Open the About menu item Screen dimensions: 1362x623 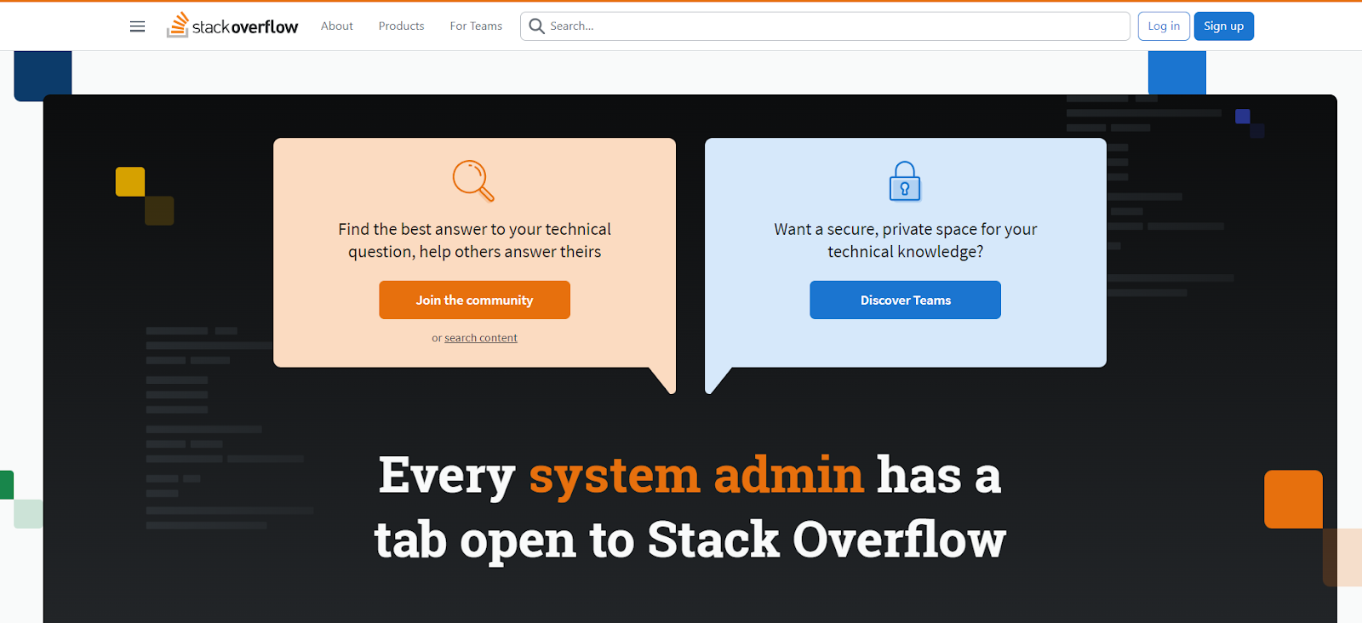tap(337, 26)
